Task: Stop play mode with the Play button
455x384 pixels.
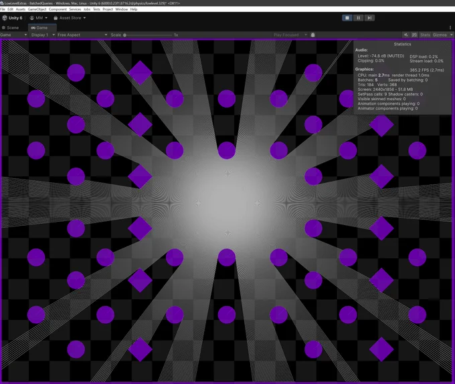Action: click(x=347, y=18)
